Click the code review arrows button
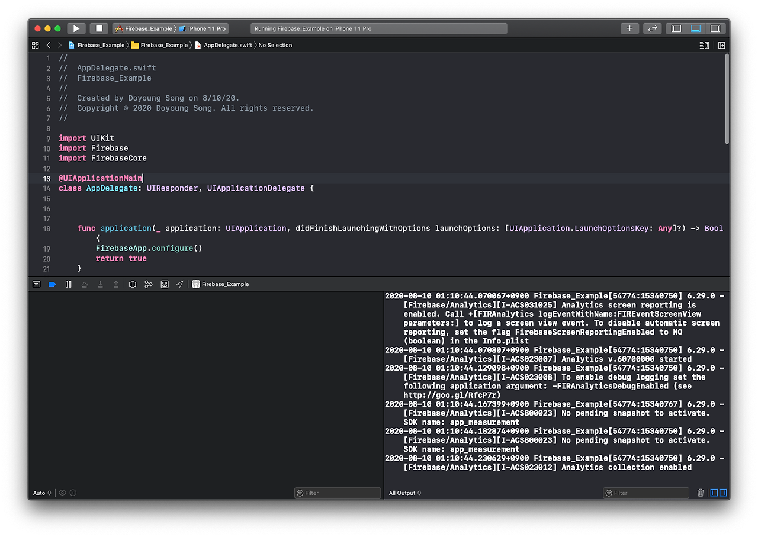The height and width of the screenshot is (537, 758). [x=652, y=28]
